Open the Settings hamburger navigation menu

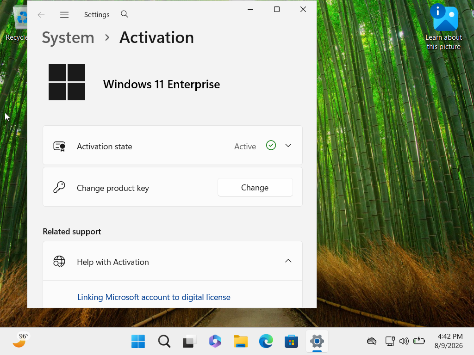pyautogui.click(x=64, y=14)
